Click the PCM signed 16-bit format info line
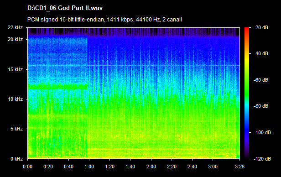 104,19
